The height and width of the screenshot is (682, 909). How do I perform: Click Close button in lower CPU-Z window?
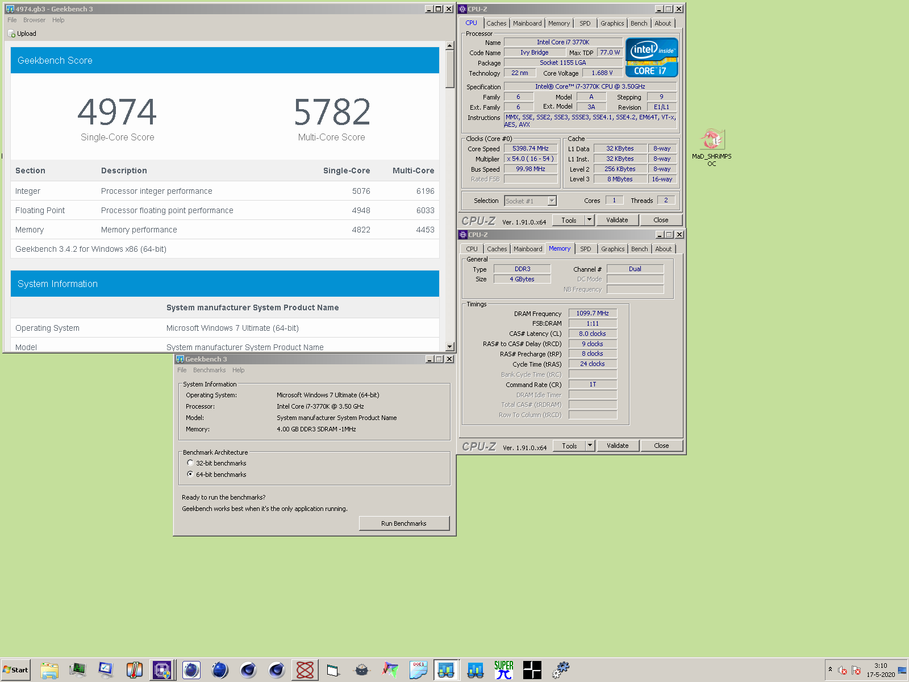pos(661,446)
